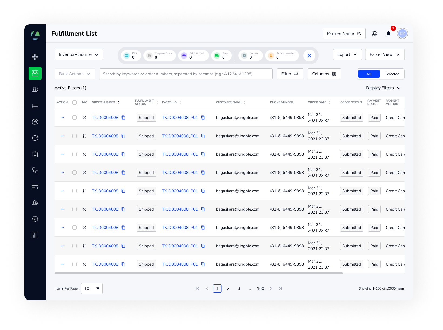Open three-dot action menu in last row
This screenshot has width=443, height=330.
(62, 264)
